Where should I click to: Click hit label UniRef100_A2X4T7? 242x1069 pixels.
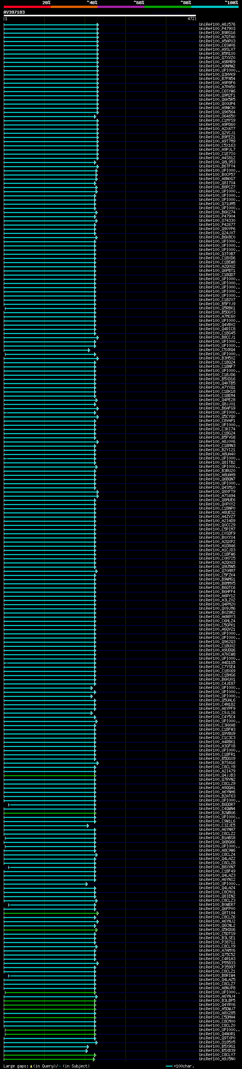[217, 129]
